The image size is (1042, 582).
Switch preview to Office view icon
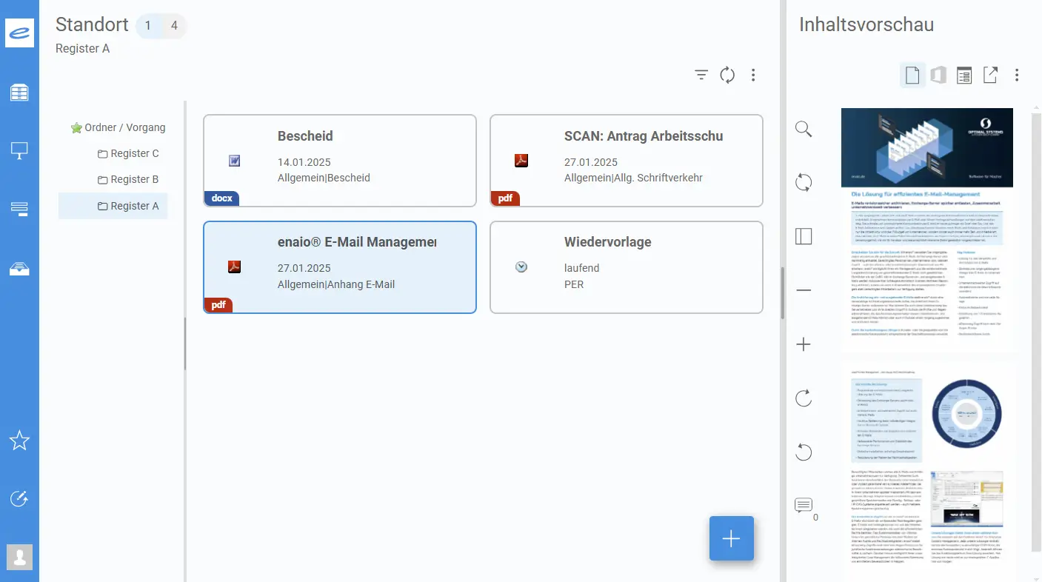[x=938, y=75]
